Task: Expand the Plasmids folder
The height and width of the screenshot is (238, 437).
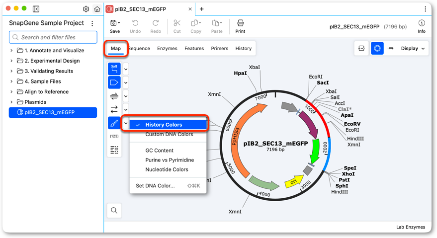Action: click(x=11, y=102)
